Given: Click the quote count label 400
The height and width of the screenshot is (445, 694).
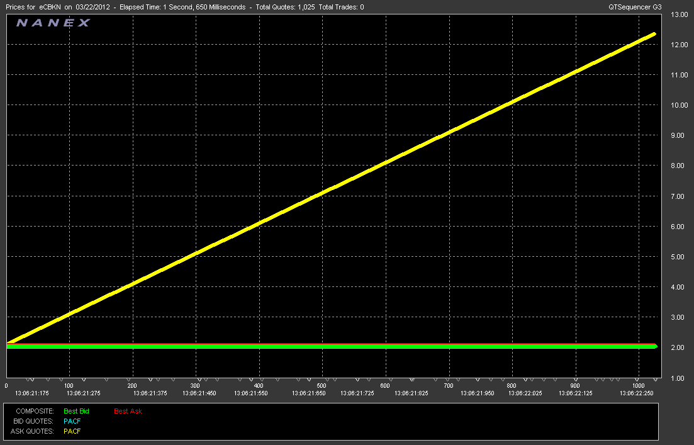Looking at the screenshot, I should pos(259,386).
